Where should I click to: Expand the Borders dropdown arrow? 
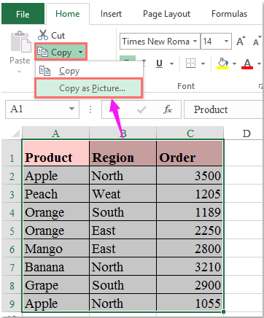(x=203, y=63)
